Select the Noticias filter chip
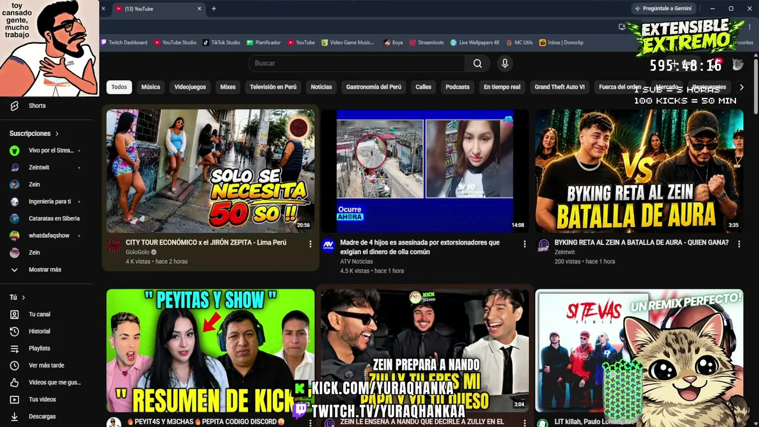 (321, 87)
